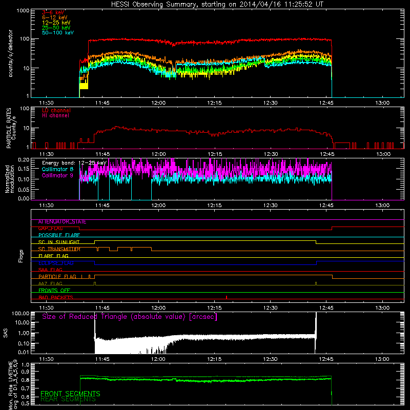410x410 pixels.
Task: Click the GAP_FLAG label
Action: (50, 229)
